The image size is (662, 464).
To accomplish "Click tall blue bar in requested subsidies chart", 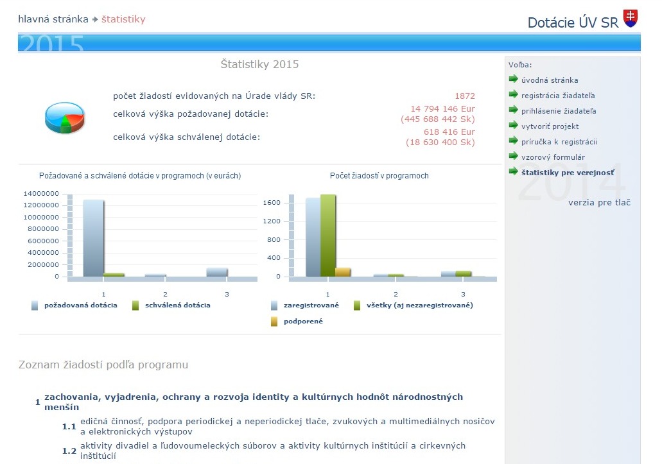I will coord(93,237).
